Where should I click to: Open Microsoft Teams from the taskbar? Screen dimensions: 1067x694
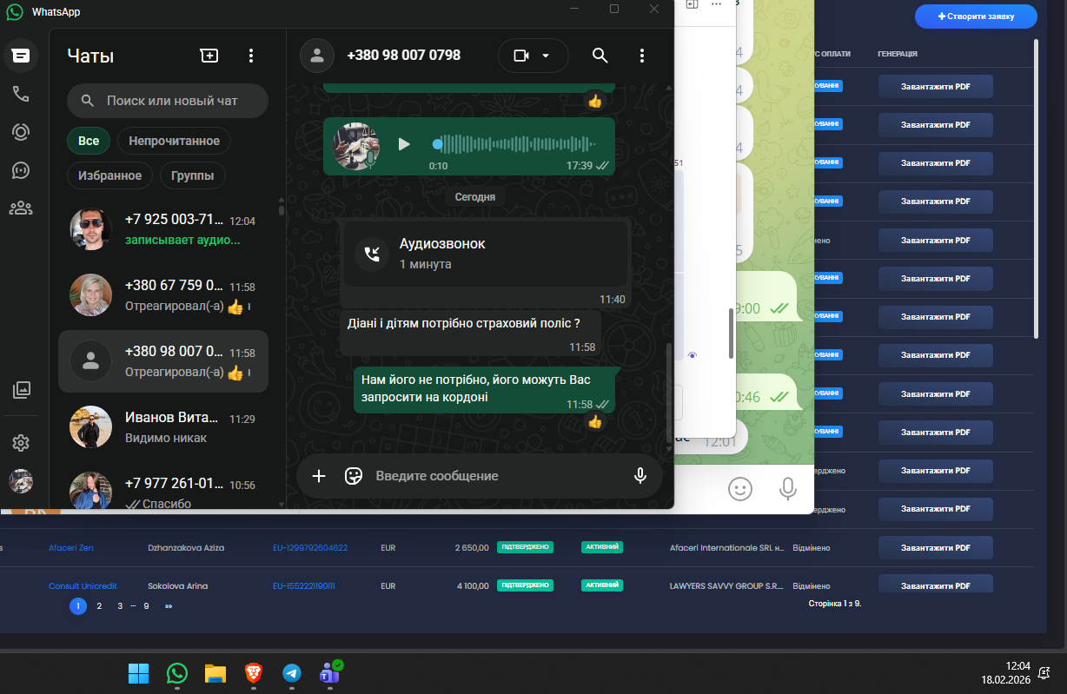click(x=330, y=673)
